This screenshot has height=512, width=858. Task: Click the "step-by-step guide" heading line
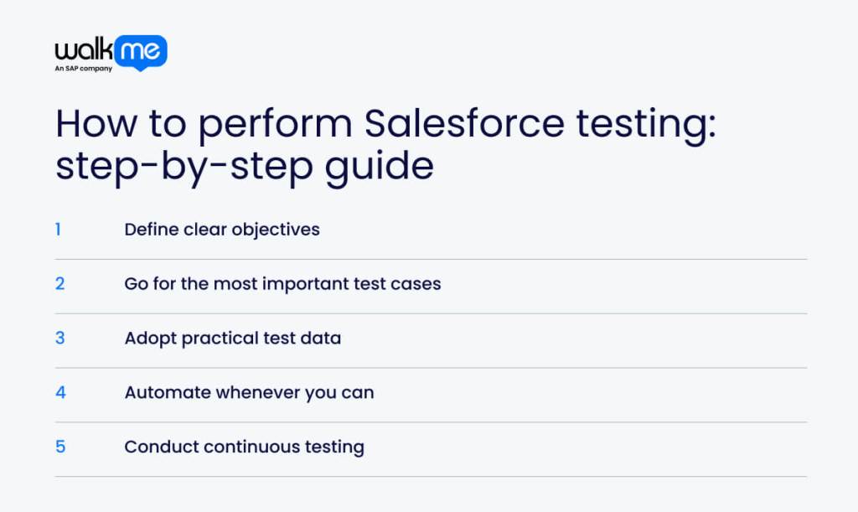point(245,165)
